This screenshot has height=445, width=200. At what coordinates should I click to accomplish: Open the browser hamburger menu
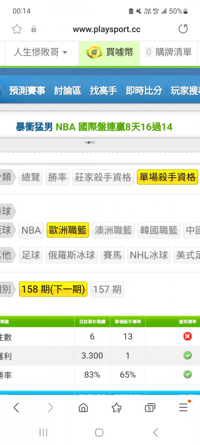click(184, 407)
